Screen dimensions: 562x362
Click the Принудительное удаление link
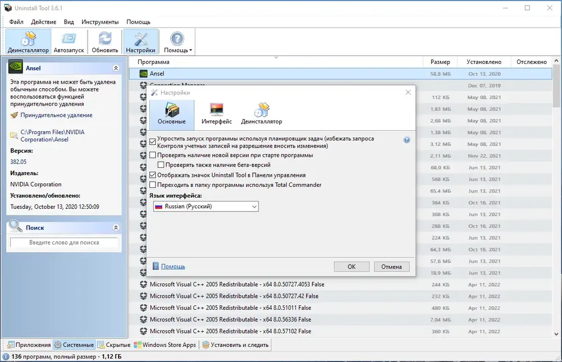tap(56, 115)
